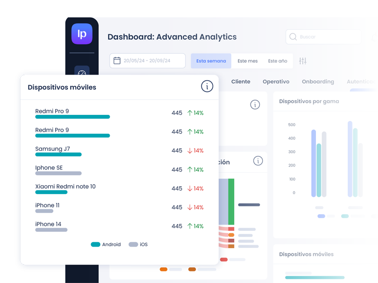Click the magnifier icon in Buscar field
378x283 pixels.
[293, 37]
